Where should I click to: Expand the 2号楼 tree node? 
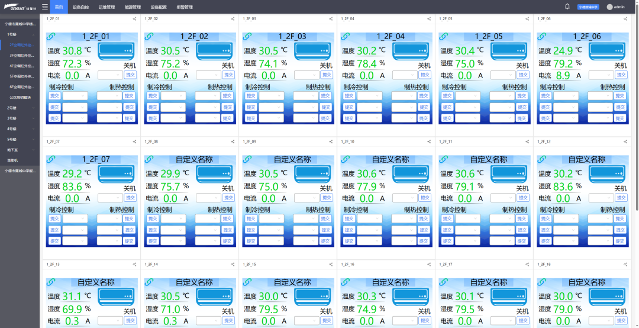[x=20, y=108]
